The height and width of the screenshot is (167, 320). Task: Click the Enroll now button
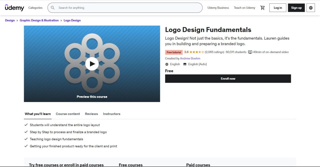pos(228,78)
